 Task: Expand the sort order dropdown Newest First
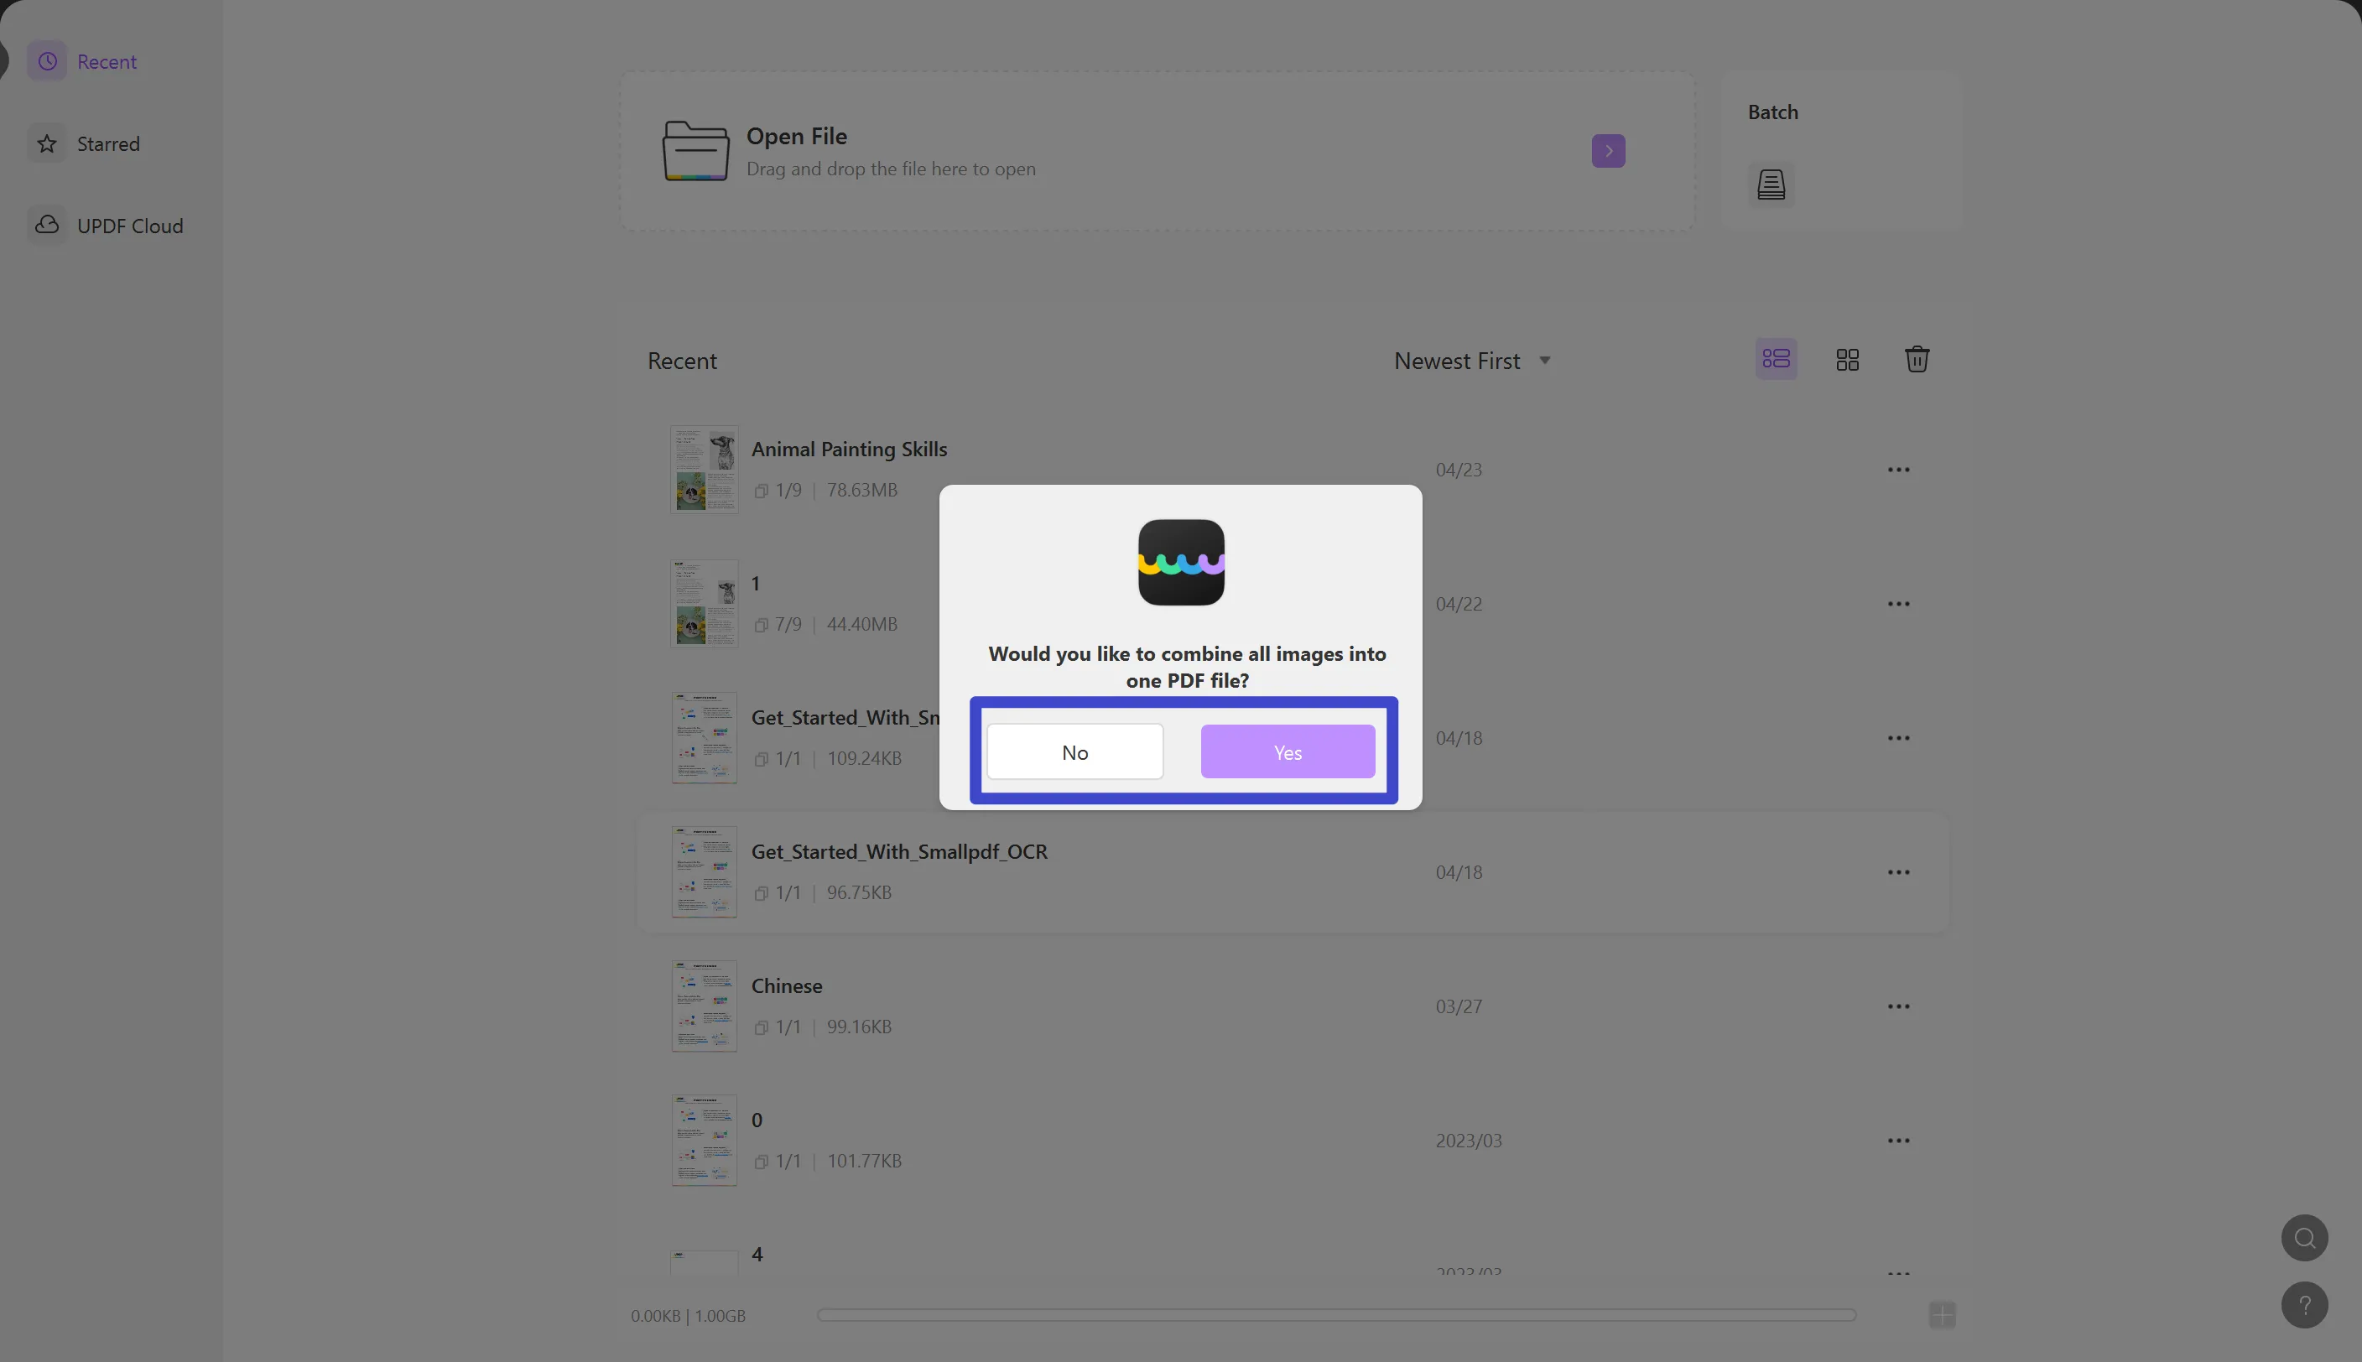pyautogui.click(x=1468, y=358)
